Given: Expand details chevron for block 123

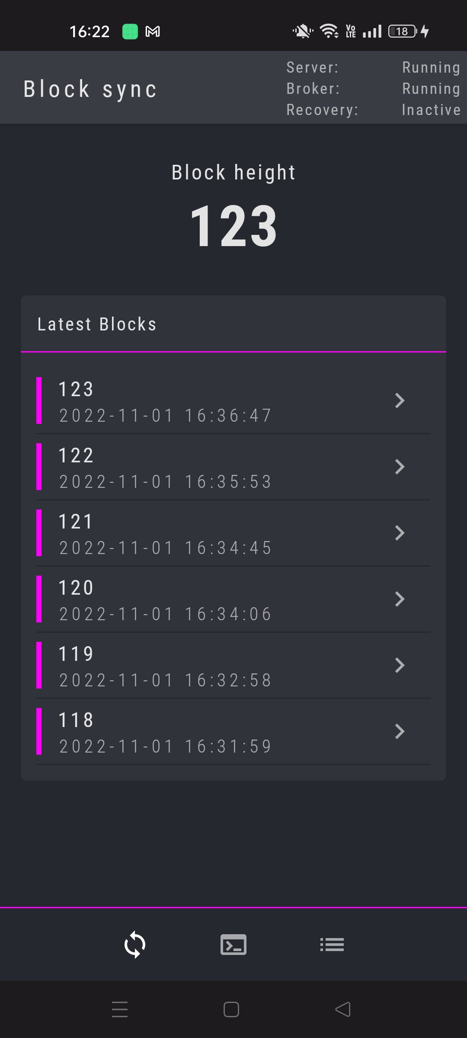Looking at the screenshot, I should point(400,401).
